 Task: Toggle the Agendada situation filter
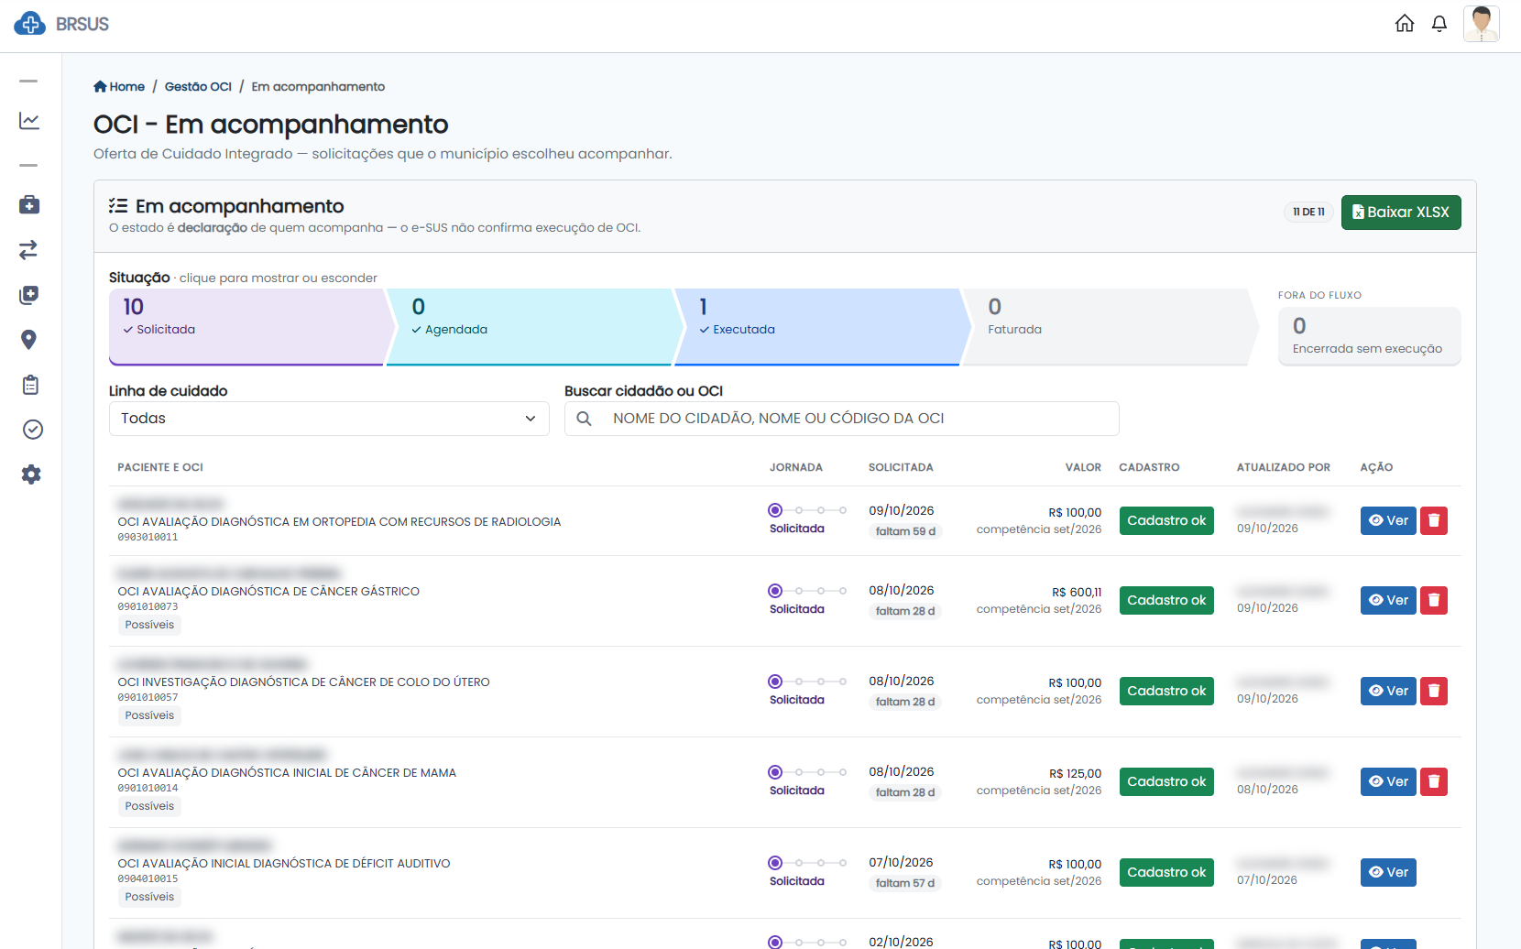click(535, 327)
